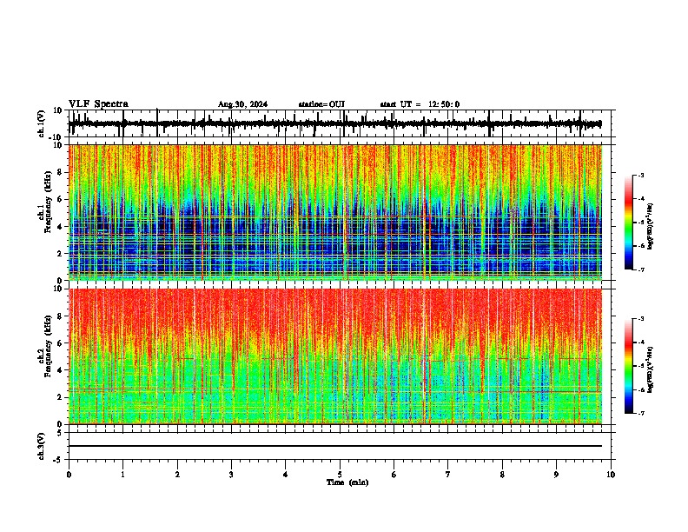This screenshot has height=532, width=688.
Task: Click the ch.1 colorbar log(PSD) label
Action: [x=650, y=226]
